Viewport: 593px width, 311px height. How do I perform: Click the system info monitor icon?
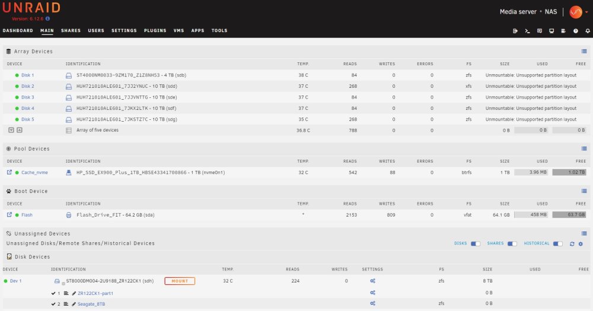(x=551, y=31)
